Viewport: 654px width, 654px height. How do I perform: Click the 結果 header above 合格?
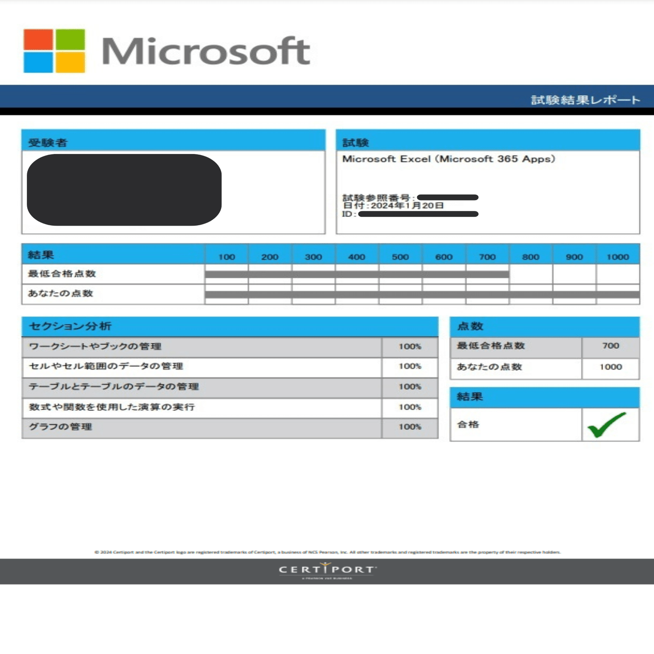coord(545,397)
